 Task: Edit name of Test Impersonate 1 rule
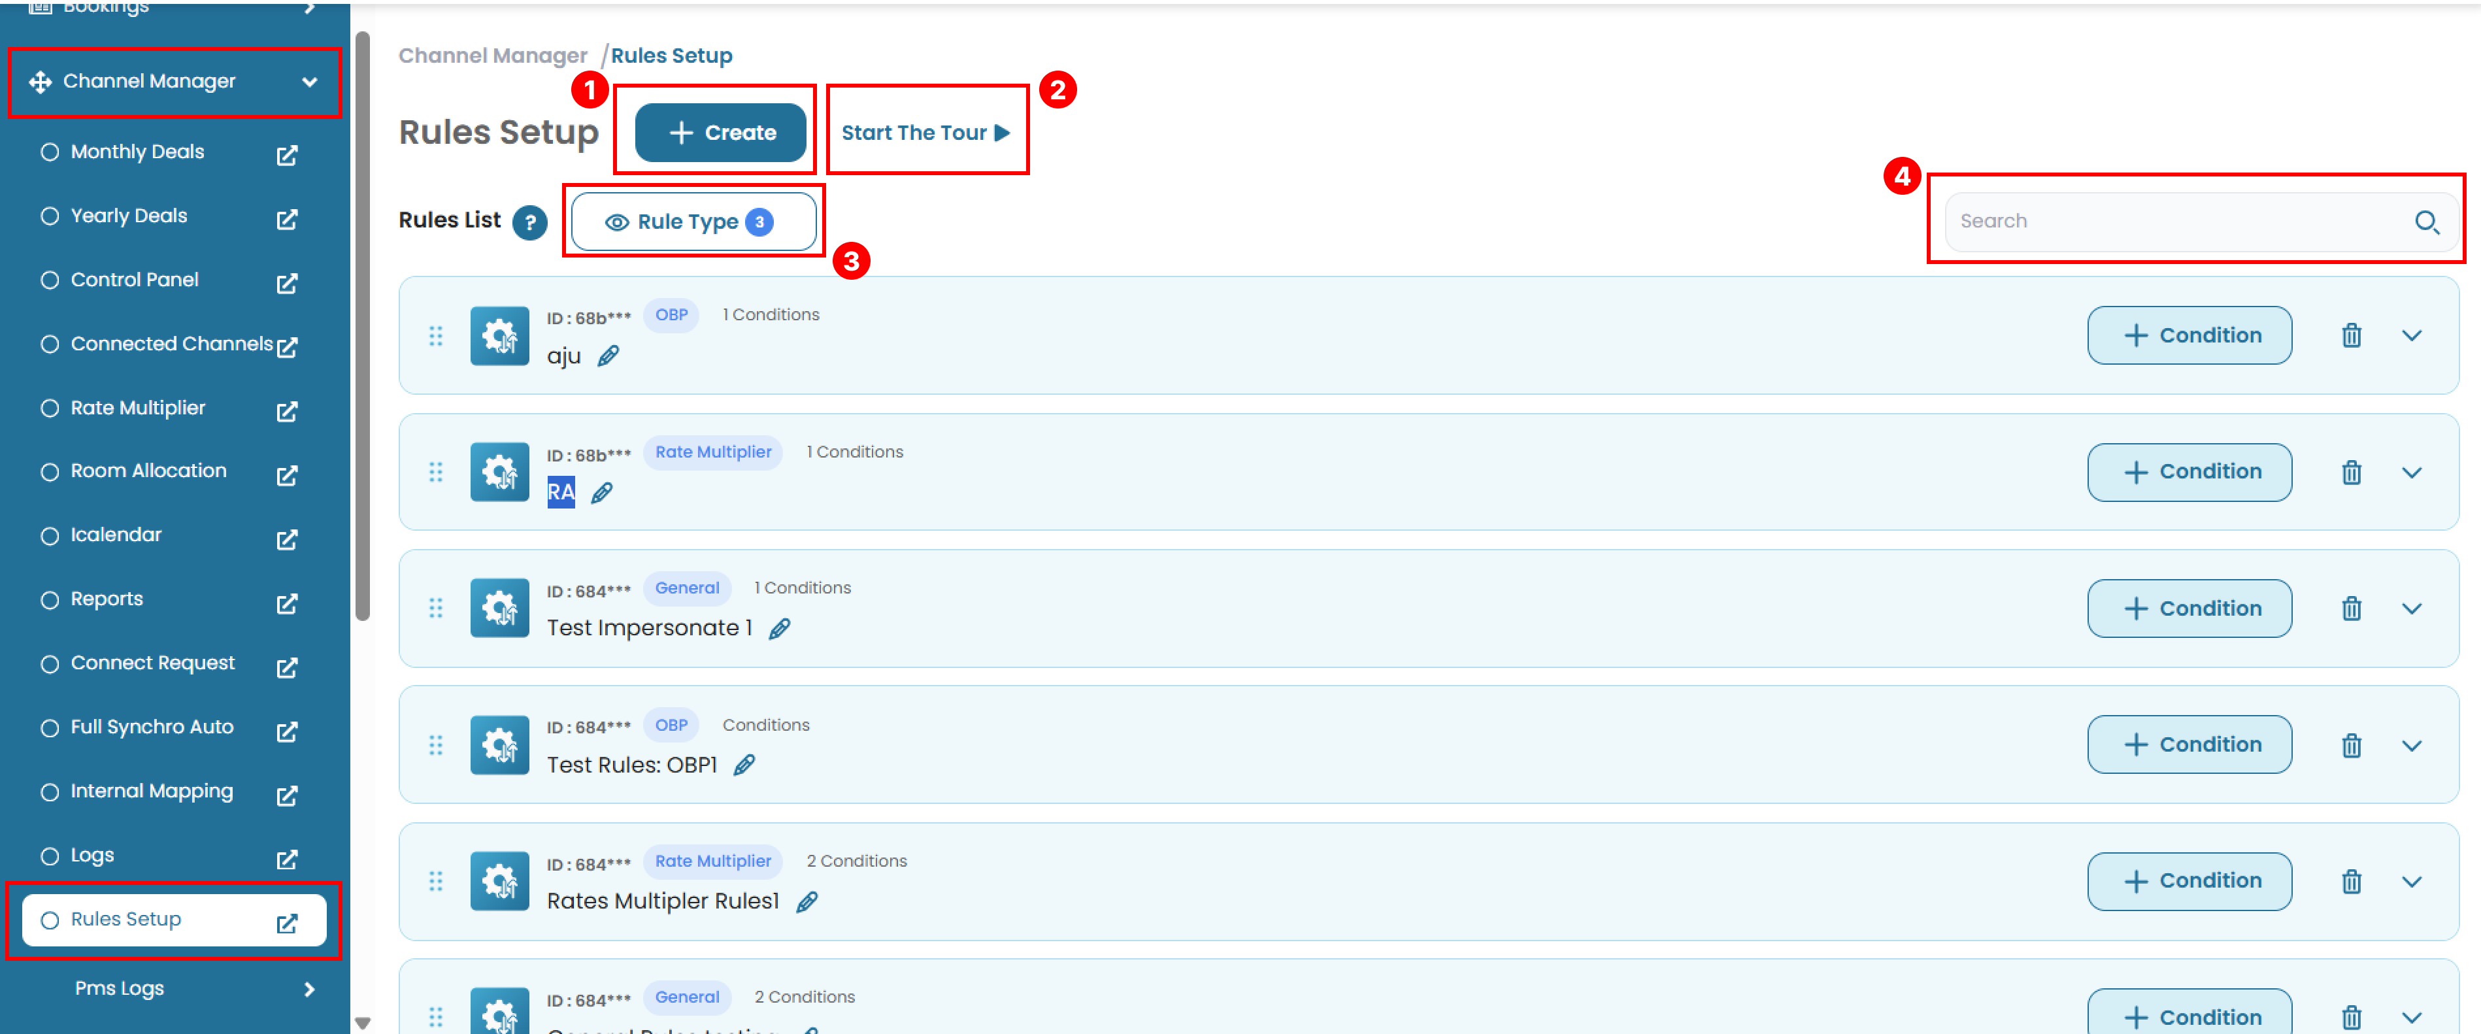point(779,629)
